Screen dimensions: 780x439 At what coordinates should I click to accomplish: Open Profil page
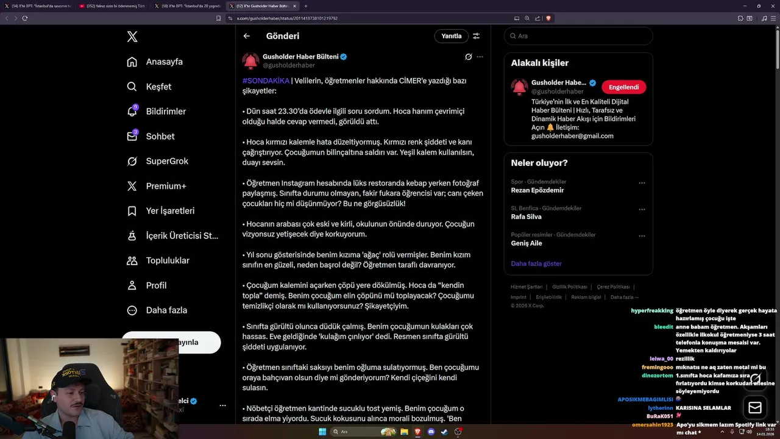click(x=146, y=285)
